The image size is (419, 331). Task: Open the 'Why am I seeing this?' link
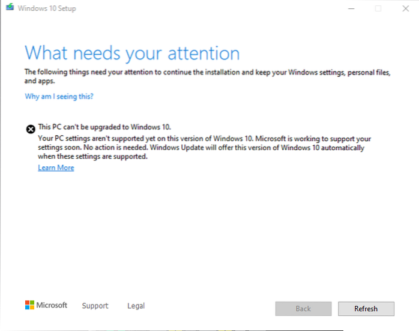[59, 96]
